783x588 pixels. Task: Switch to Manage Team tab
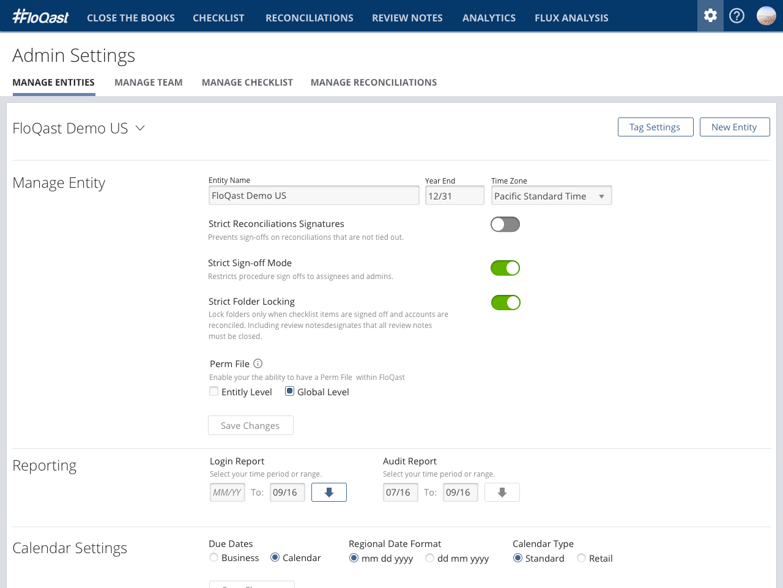pyautogui.click(x=149, y=83)
